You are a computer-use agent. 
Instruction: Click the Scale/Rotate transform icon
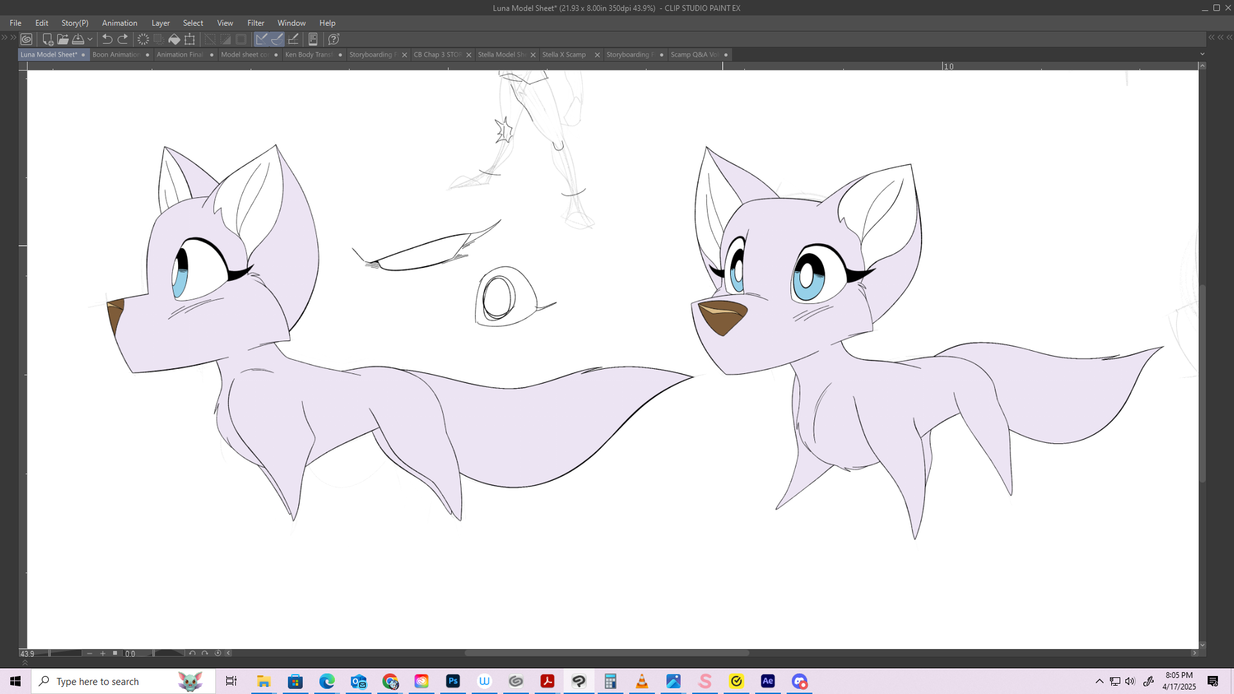pyautogui.click(x=190, y=39)
